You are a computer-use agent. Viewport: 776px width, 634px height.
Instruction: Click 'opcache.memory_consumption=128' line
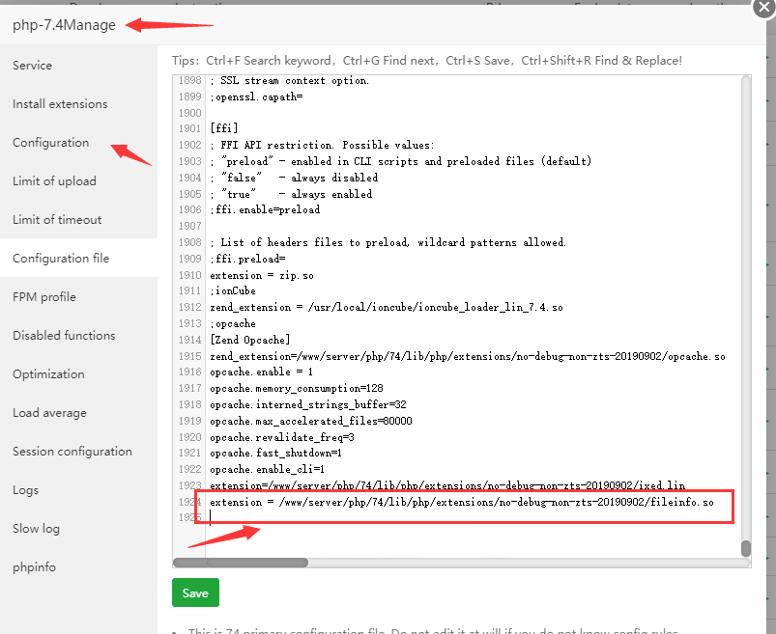click(297, 388)
